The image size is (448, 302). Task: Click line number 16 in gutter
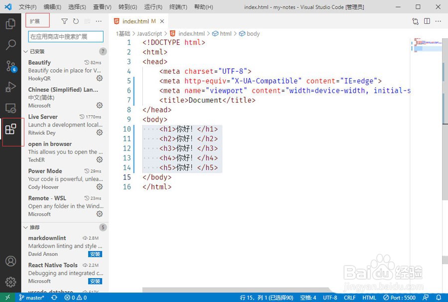coord(127,187)
